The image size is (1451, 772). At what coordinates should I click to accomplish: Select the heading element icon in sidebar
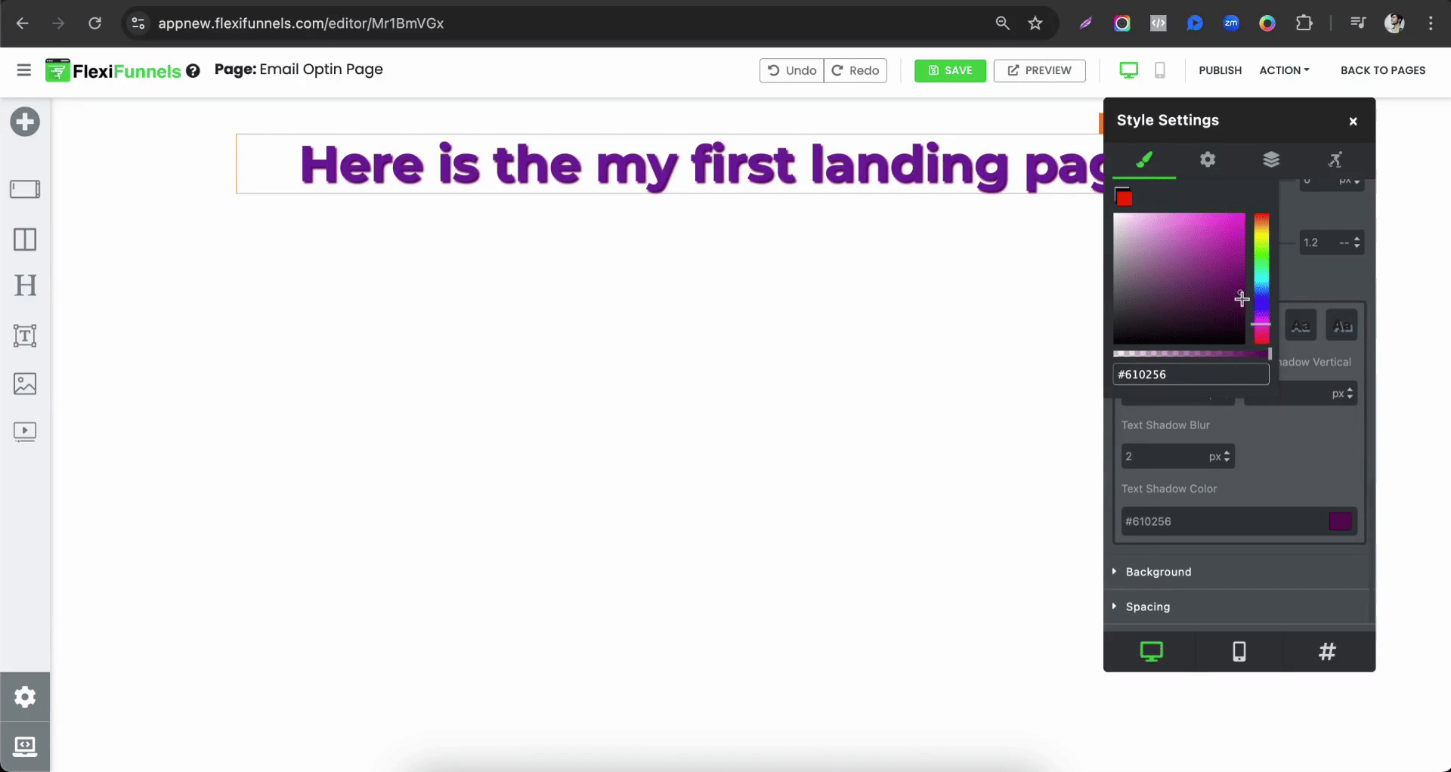click(25, 286)
